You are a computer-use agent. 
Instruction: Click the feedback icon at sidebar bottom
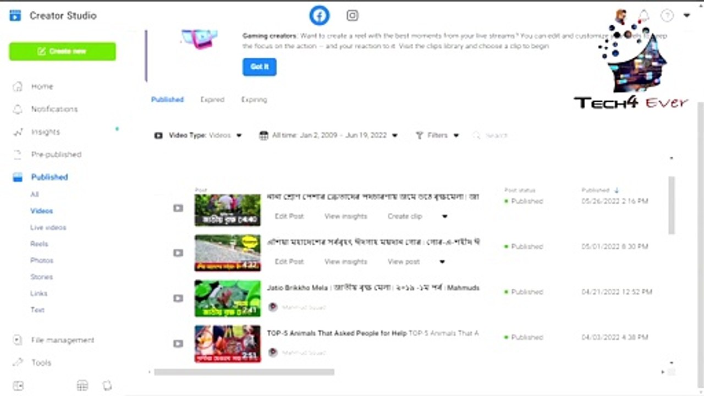coord(107,386)
